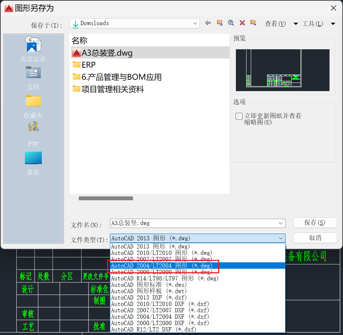Click the 保存(S) save button
Screen dimensions: 343x335
click(315, 223)
